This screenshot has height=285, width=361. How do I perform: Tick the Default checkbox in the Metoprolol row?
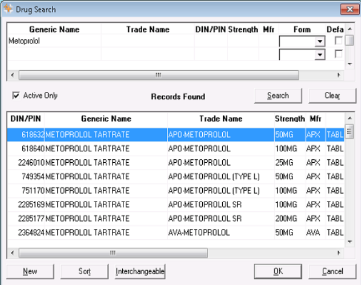click(x=338, y=41)
